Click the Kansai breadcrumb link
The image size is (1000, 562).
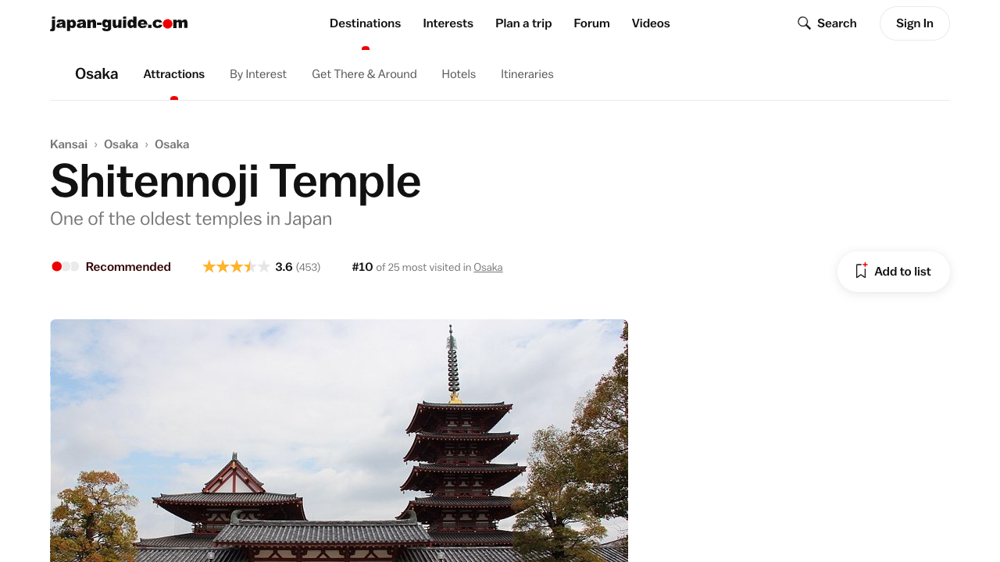tap(69, 144)
